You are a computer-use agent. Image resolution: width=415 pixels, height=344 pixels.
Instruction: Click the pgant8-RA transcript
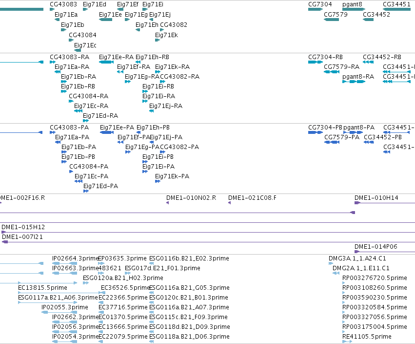pyautogui.click(x=354, y=82)
